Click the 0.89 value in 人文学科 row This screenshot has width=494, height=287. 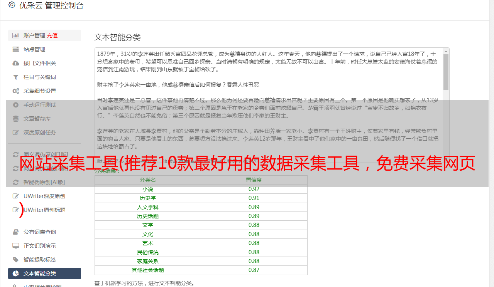[254, 207]
